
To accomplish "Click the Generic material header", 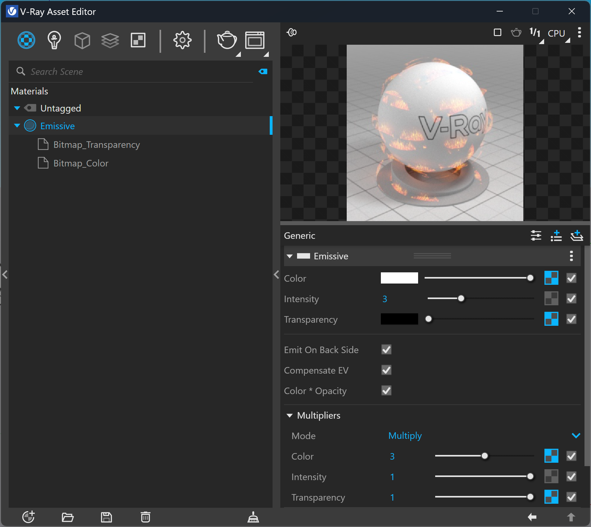I will (x=300, y=236).
